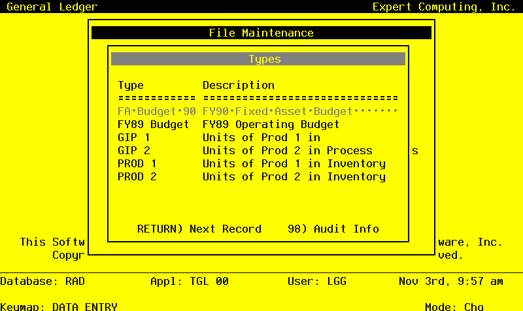This screenshot has height=311, width=523.
Task: Click the 'FY90 Fixed Asset Budget' description field
Action: pos(300,111)
